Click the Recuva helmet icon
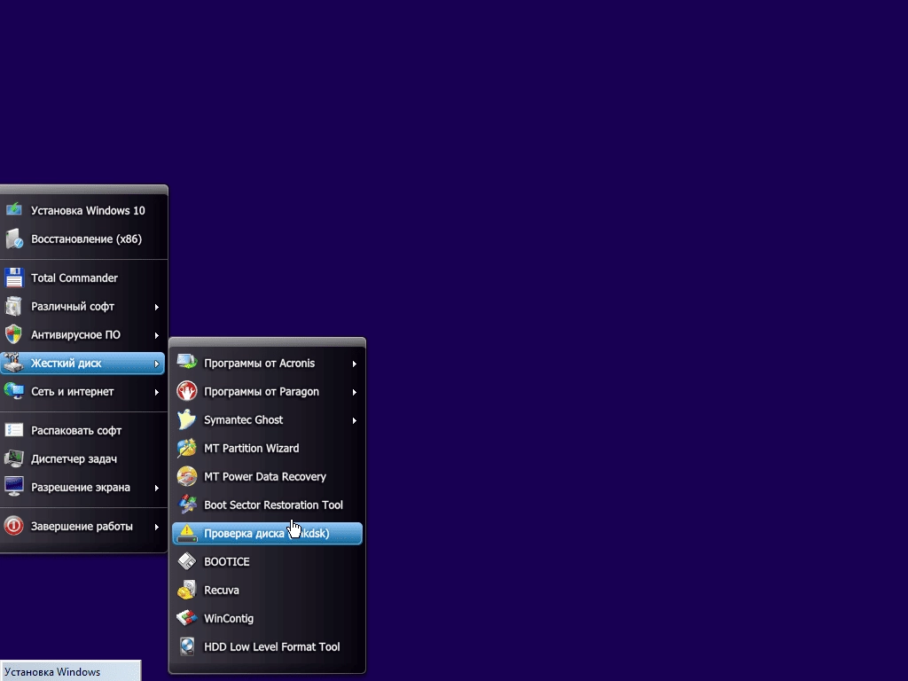Viewport: 908px width, 681px height. [x=187, y=590]
